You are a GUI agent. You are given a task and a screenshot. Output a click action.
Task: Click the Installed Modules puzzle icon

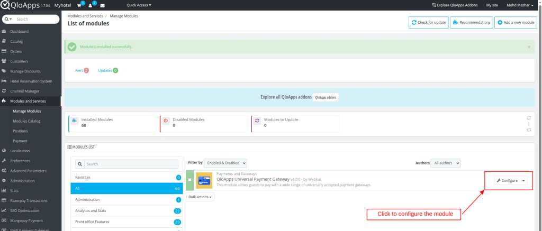75,121
